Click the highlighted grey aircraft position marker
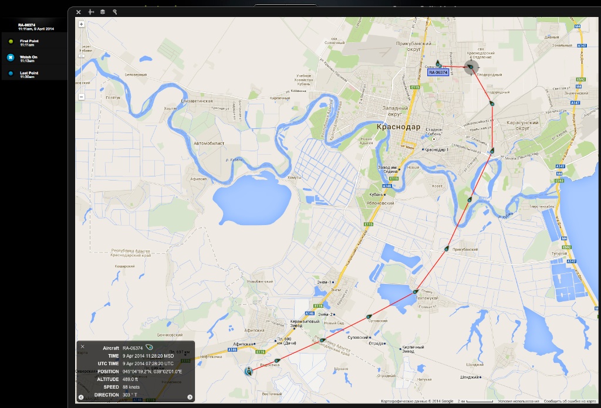Screen dimensions: 601x408 [471, 68]
